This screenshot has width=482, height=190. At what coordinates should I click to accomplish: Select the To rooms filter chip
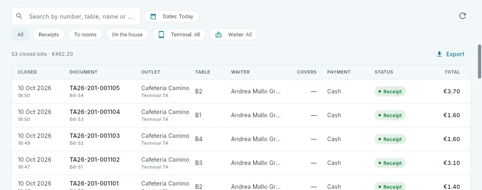pos(85,34)
